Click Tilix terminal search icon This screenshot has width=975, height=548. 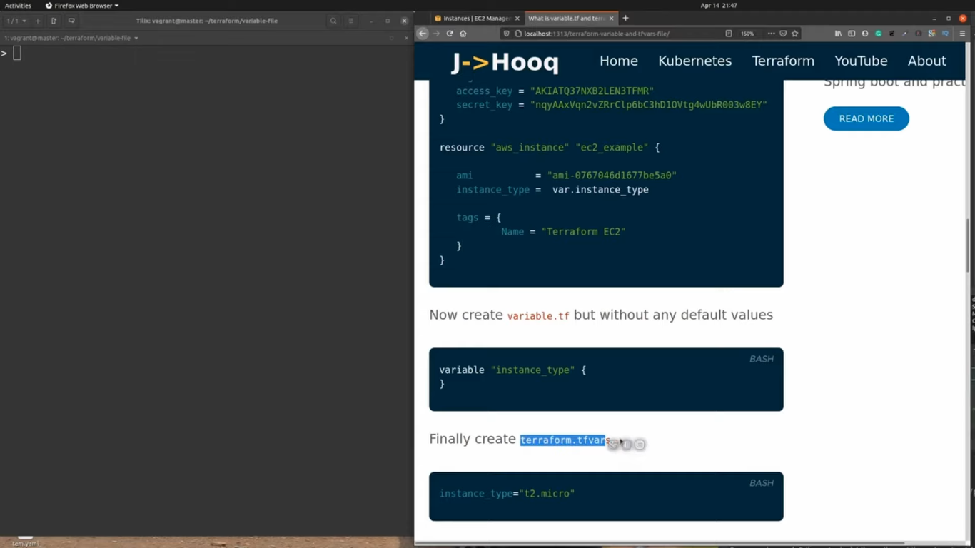333,21
